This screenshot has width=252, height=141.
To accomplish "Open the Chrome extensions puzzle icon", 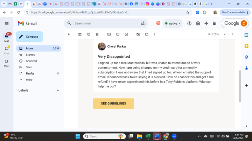I will coord(205,12).
